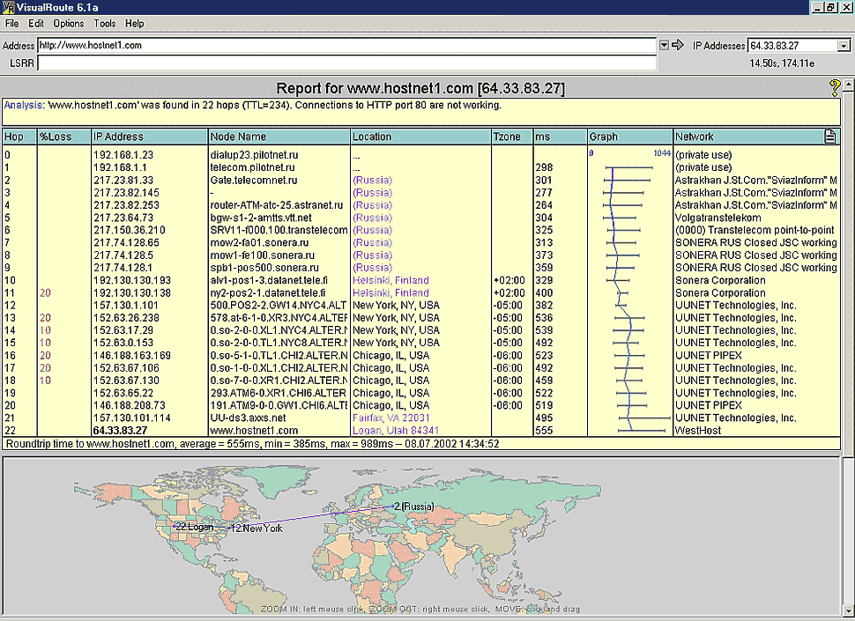Click the Graph column header
Screen dimensions: 855x621
coord(630,137)
